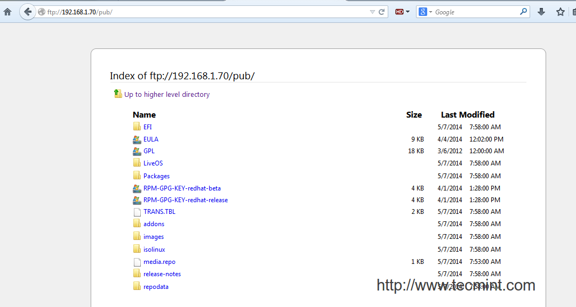The width and height of the screenshot is (576, 307).
Task: Open the EULA file link
Action: coord(151,139)
